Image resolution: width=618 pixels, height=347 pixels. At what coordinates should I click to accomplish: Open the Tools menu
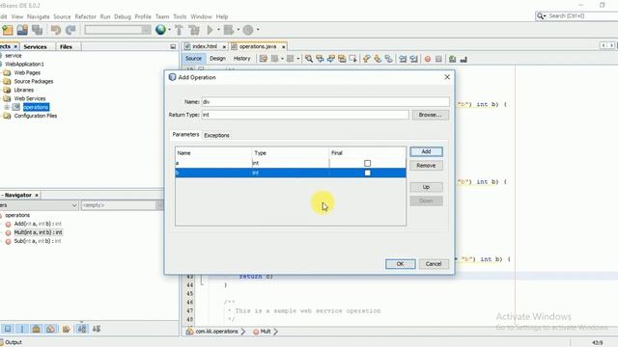point(180,17)
